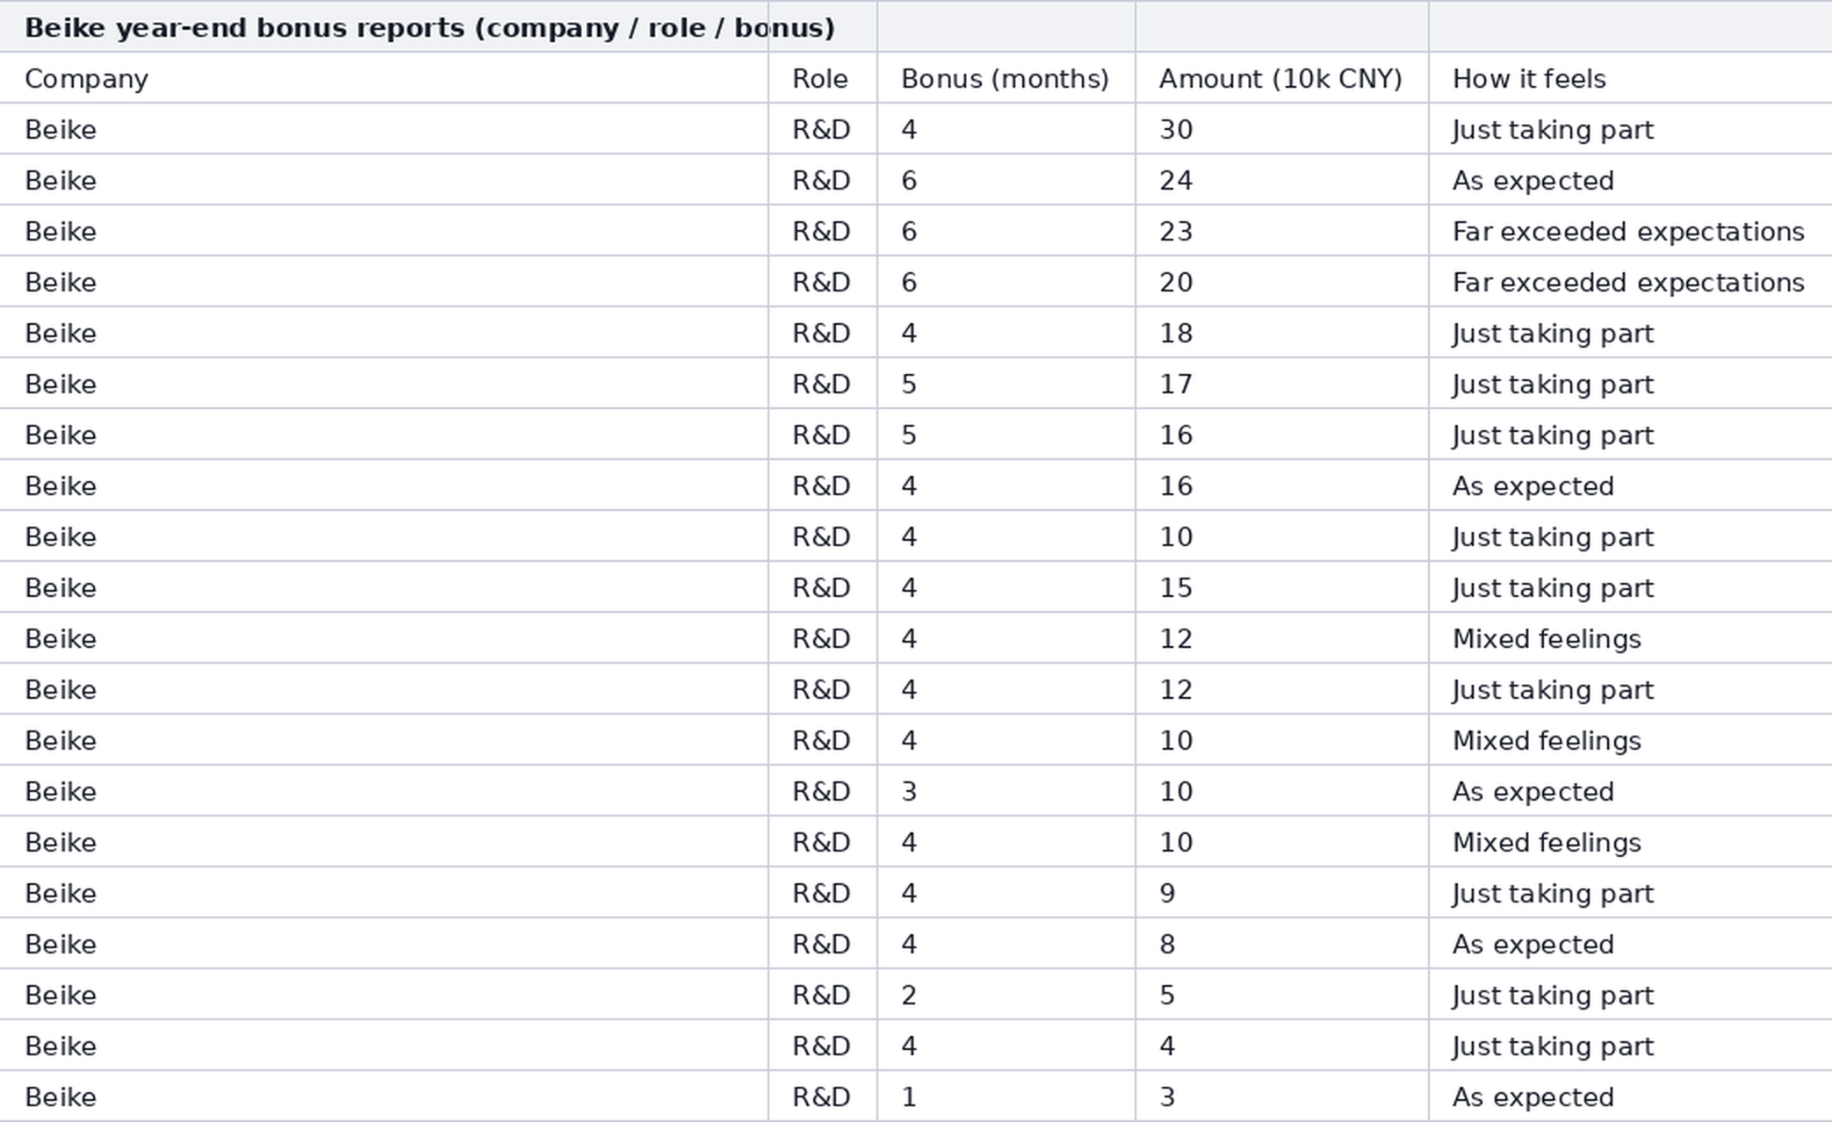Click "R&D" in the amount 18 row
Screen dimensions: 1832x1122
point(821,334)
